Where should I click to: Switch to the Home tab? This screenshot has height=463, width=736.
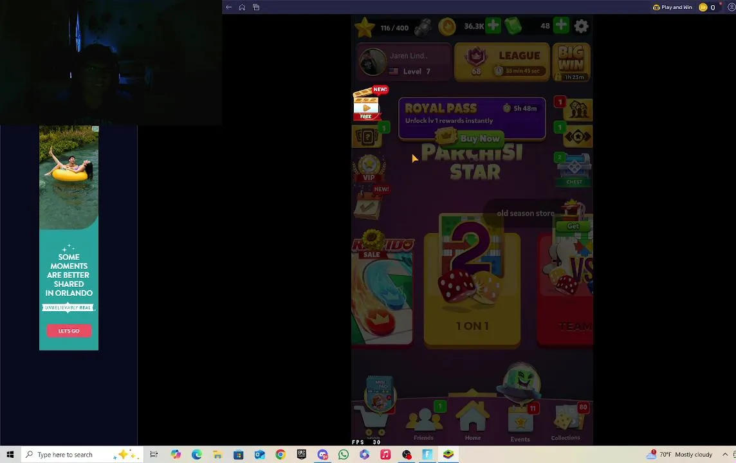[x=472, y=421]
